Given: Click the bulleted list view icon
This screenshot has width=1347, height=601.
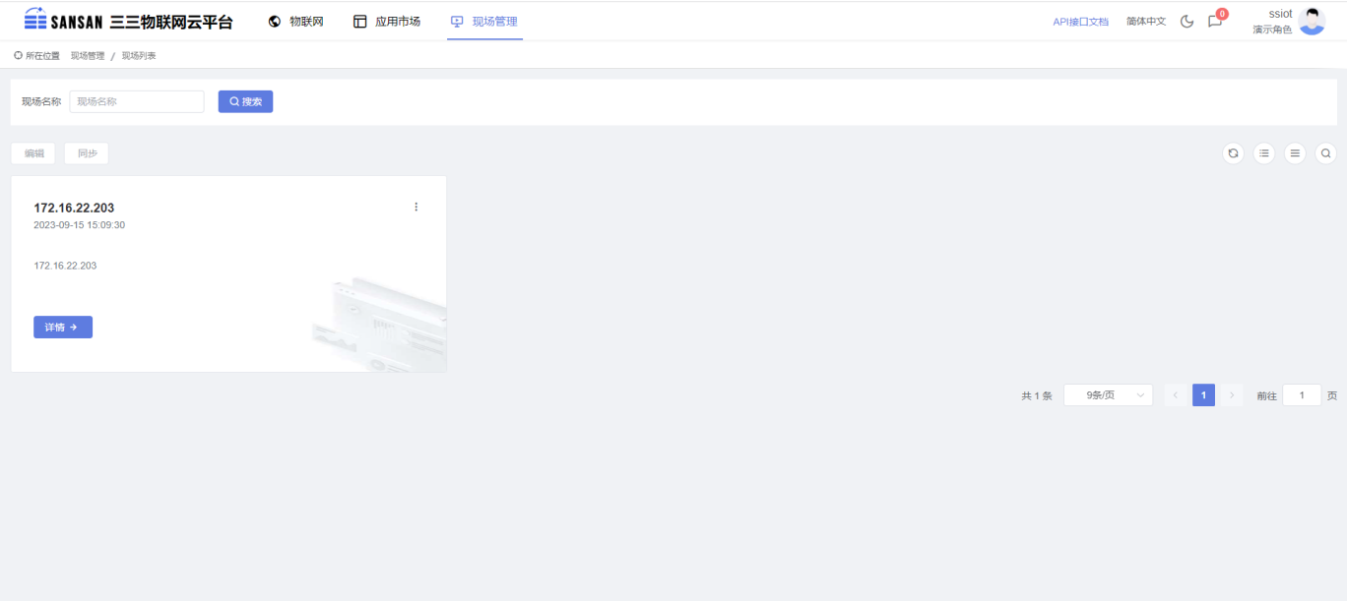Looking at the screenshot, I should click(x=1264, y=153).
